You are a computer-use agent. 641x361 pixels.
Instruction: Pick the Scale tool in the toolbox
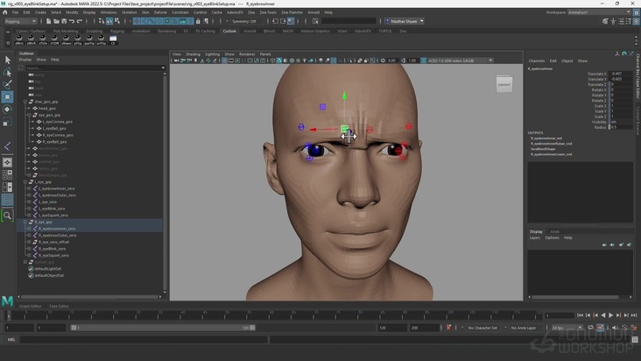(x=7, y=122)
